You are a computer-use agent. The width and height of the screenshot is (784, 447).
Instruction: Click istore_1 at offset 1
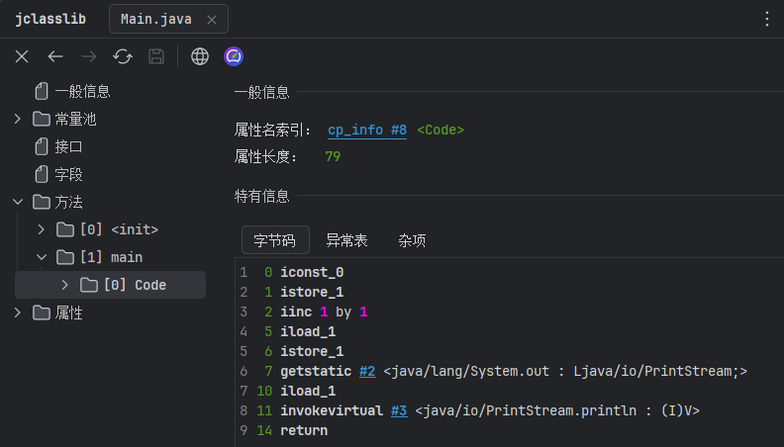coord(312,292)
